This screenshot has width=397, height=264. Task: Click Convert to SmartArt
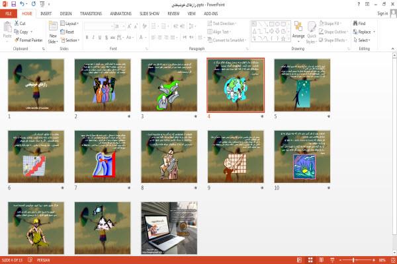tap(227, 40)
